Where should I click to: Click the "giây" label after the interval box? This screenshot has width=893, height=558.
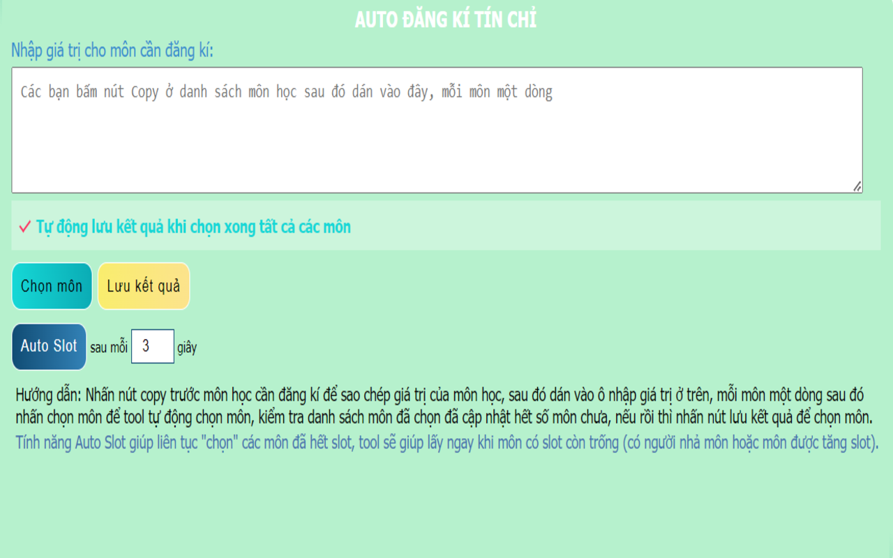pos(187,347)
